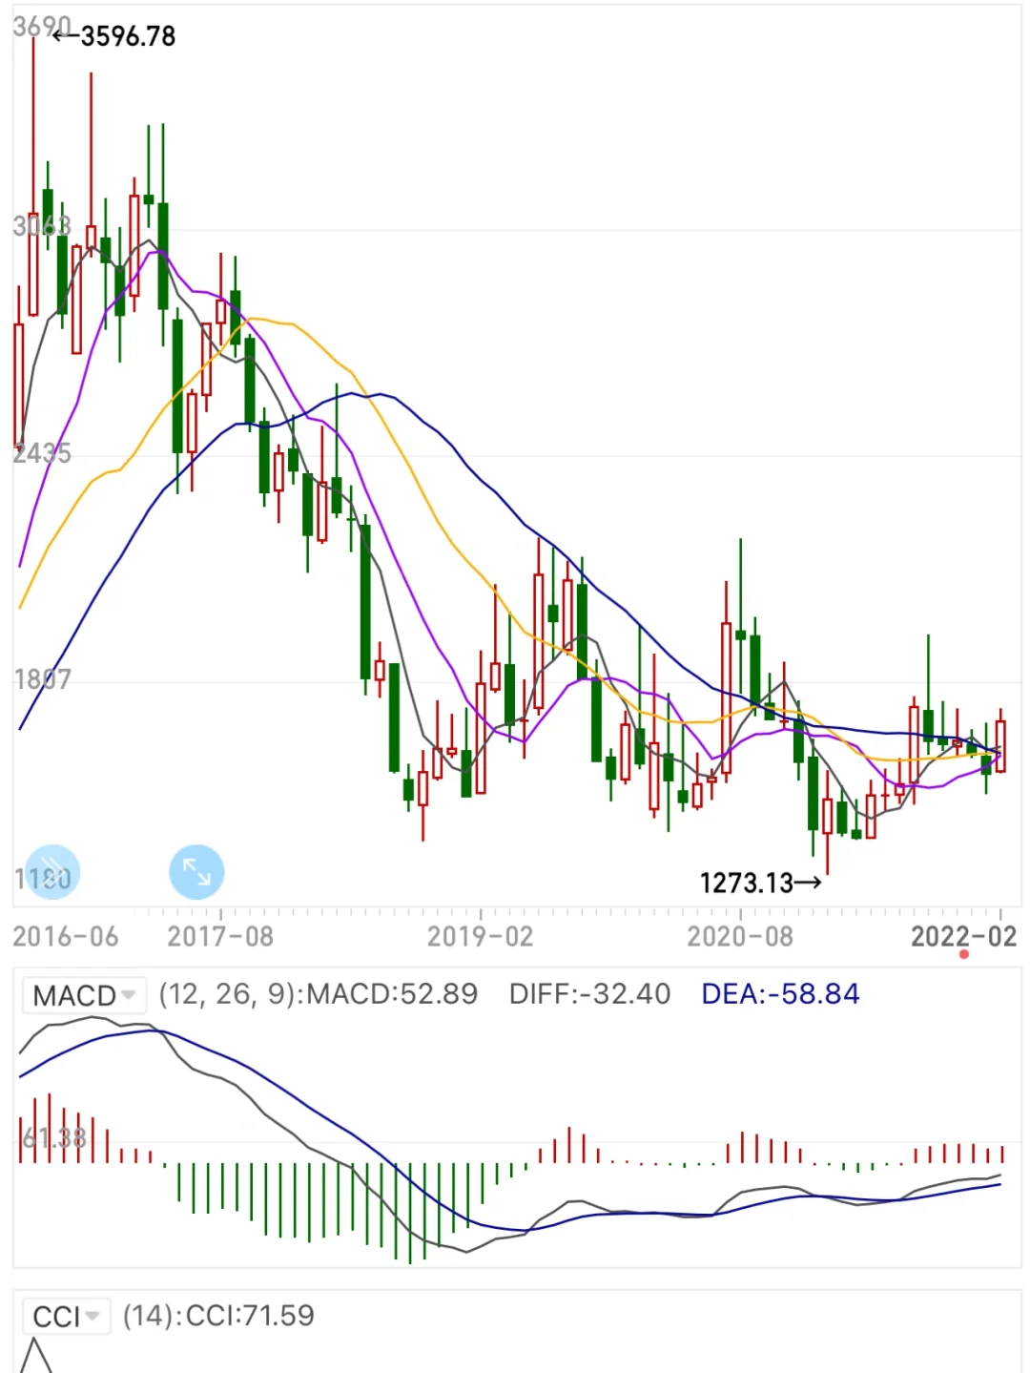Select the 2016-06 date on the time axis
This screenshot has height=1373, width=1030.
tap(66, 936)
